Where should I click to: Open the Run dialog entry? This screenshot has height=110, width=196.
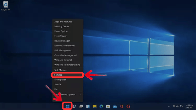(68, 89)
